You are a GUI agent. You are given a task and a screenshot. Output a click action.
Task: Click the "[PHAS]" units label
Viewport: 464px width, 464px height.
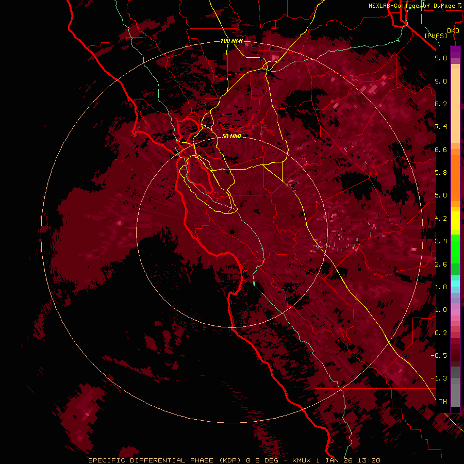pyautogui.click(x=436, y=36)
